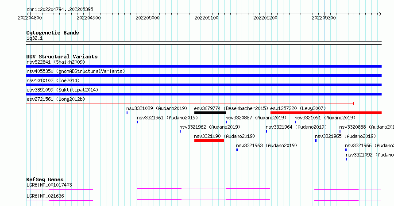Click chr1:202204794..202205395 coordinate text
Screen dimensions: 394x206
[60, 9]
